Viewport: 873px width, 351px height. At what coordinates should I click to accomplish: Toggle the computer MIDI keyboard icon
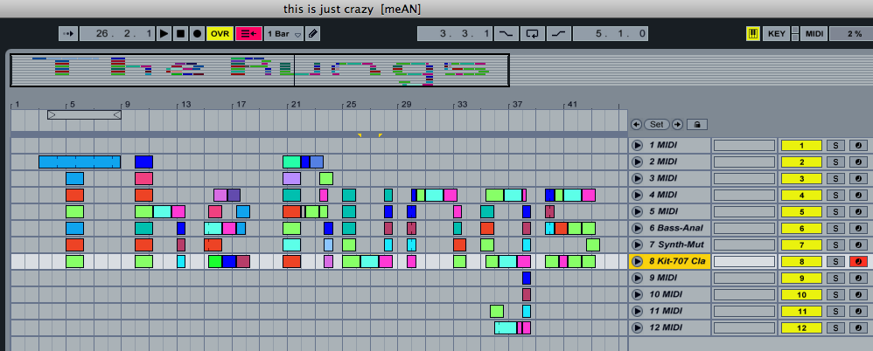coord(752,33)
